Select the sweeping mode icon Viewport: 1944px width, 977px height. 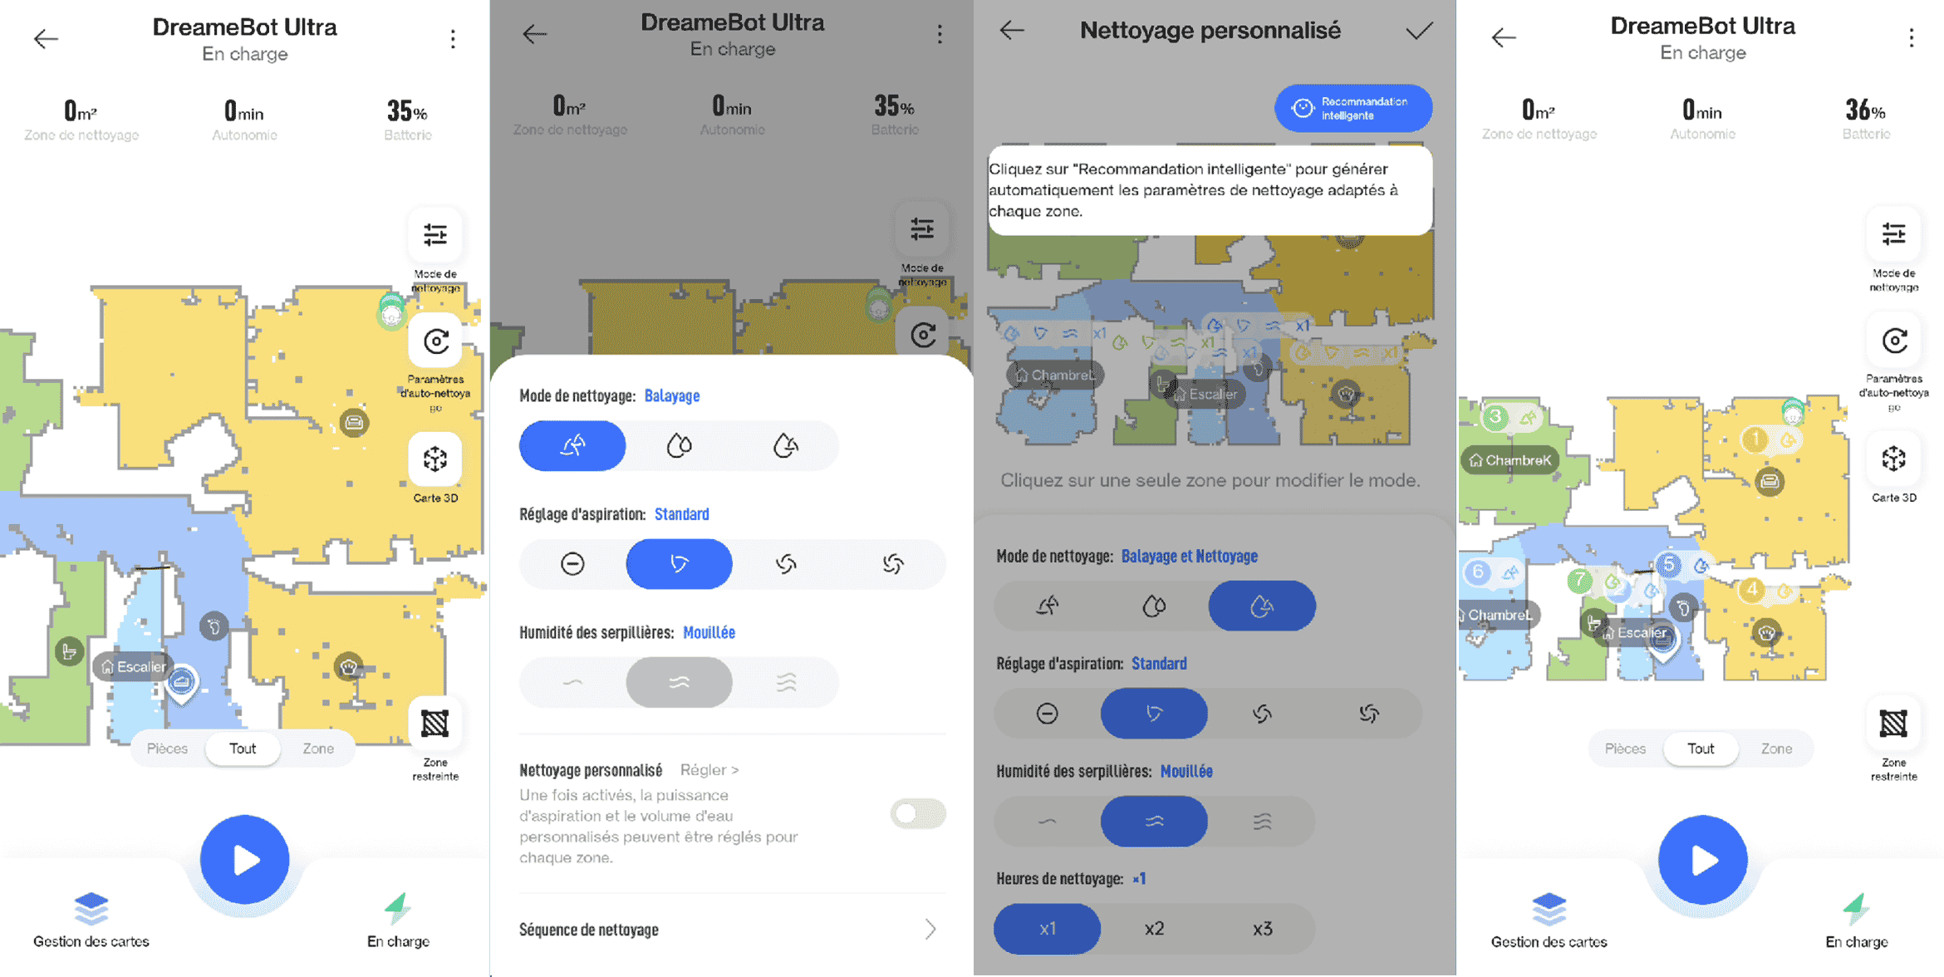[572, 445]
